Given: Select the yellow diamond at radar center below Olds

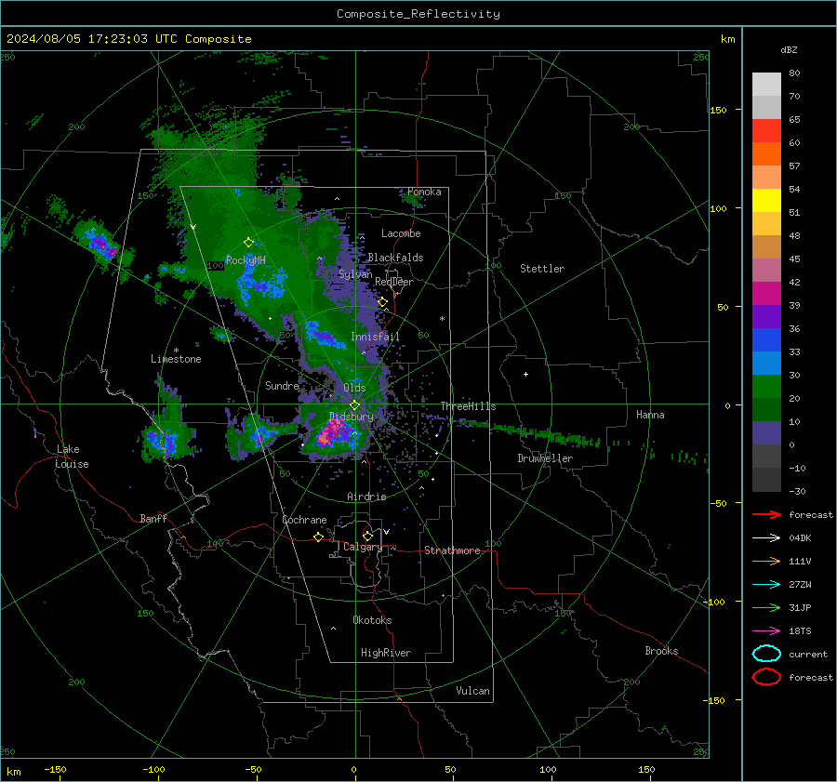Looking at the screenshot, I should (x=354, y=405).
